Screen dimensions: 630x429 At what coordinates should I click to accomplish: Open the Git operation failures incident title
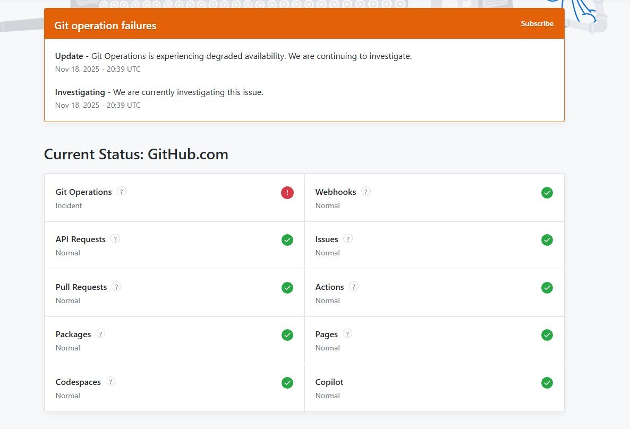click(105, 25)
